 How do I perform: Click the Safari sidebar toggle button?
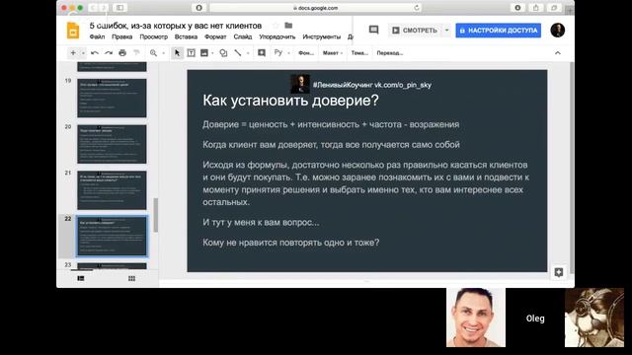pos(119,8)
